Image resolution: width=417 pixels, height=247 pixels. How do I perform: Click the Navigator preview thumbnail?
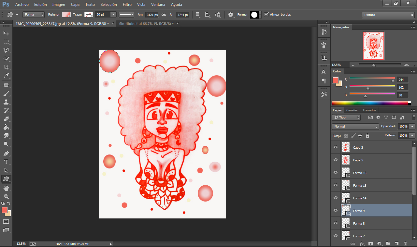pyautogui.click(x=374, y=46)
